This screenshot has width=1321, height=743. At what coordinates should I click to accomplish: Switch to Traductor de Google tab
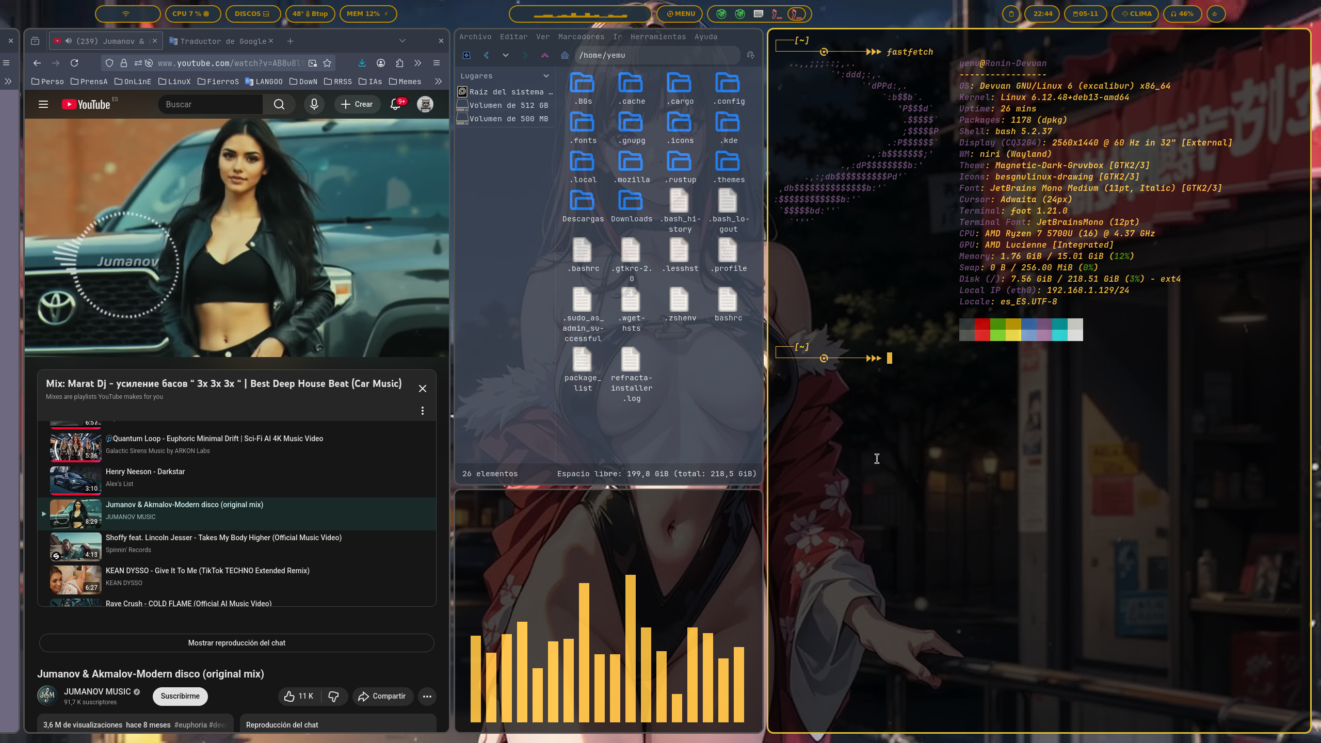point(223,41)
